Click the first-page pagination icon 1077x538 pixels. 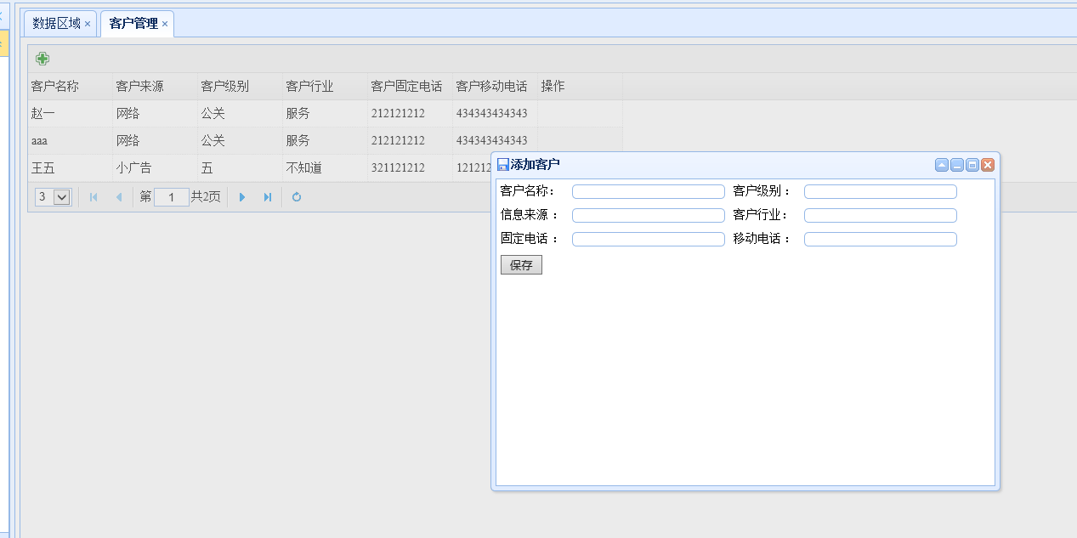point(94,196)
